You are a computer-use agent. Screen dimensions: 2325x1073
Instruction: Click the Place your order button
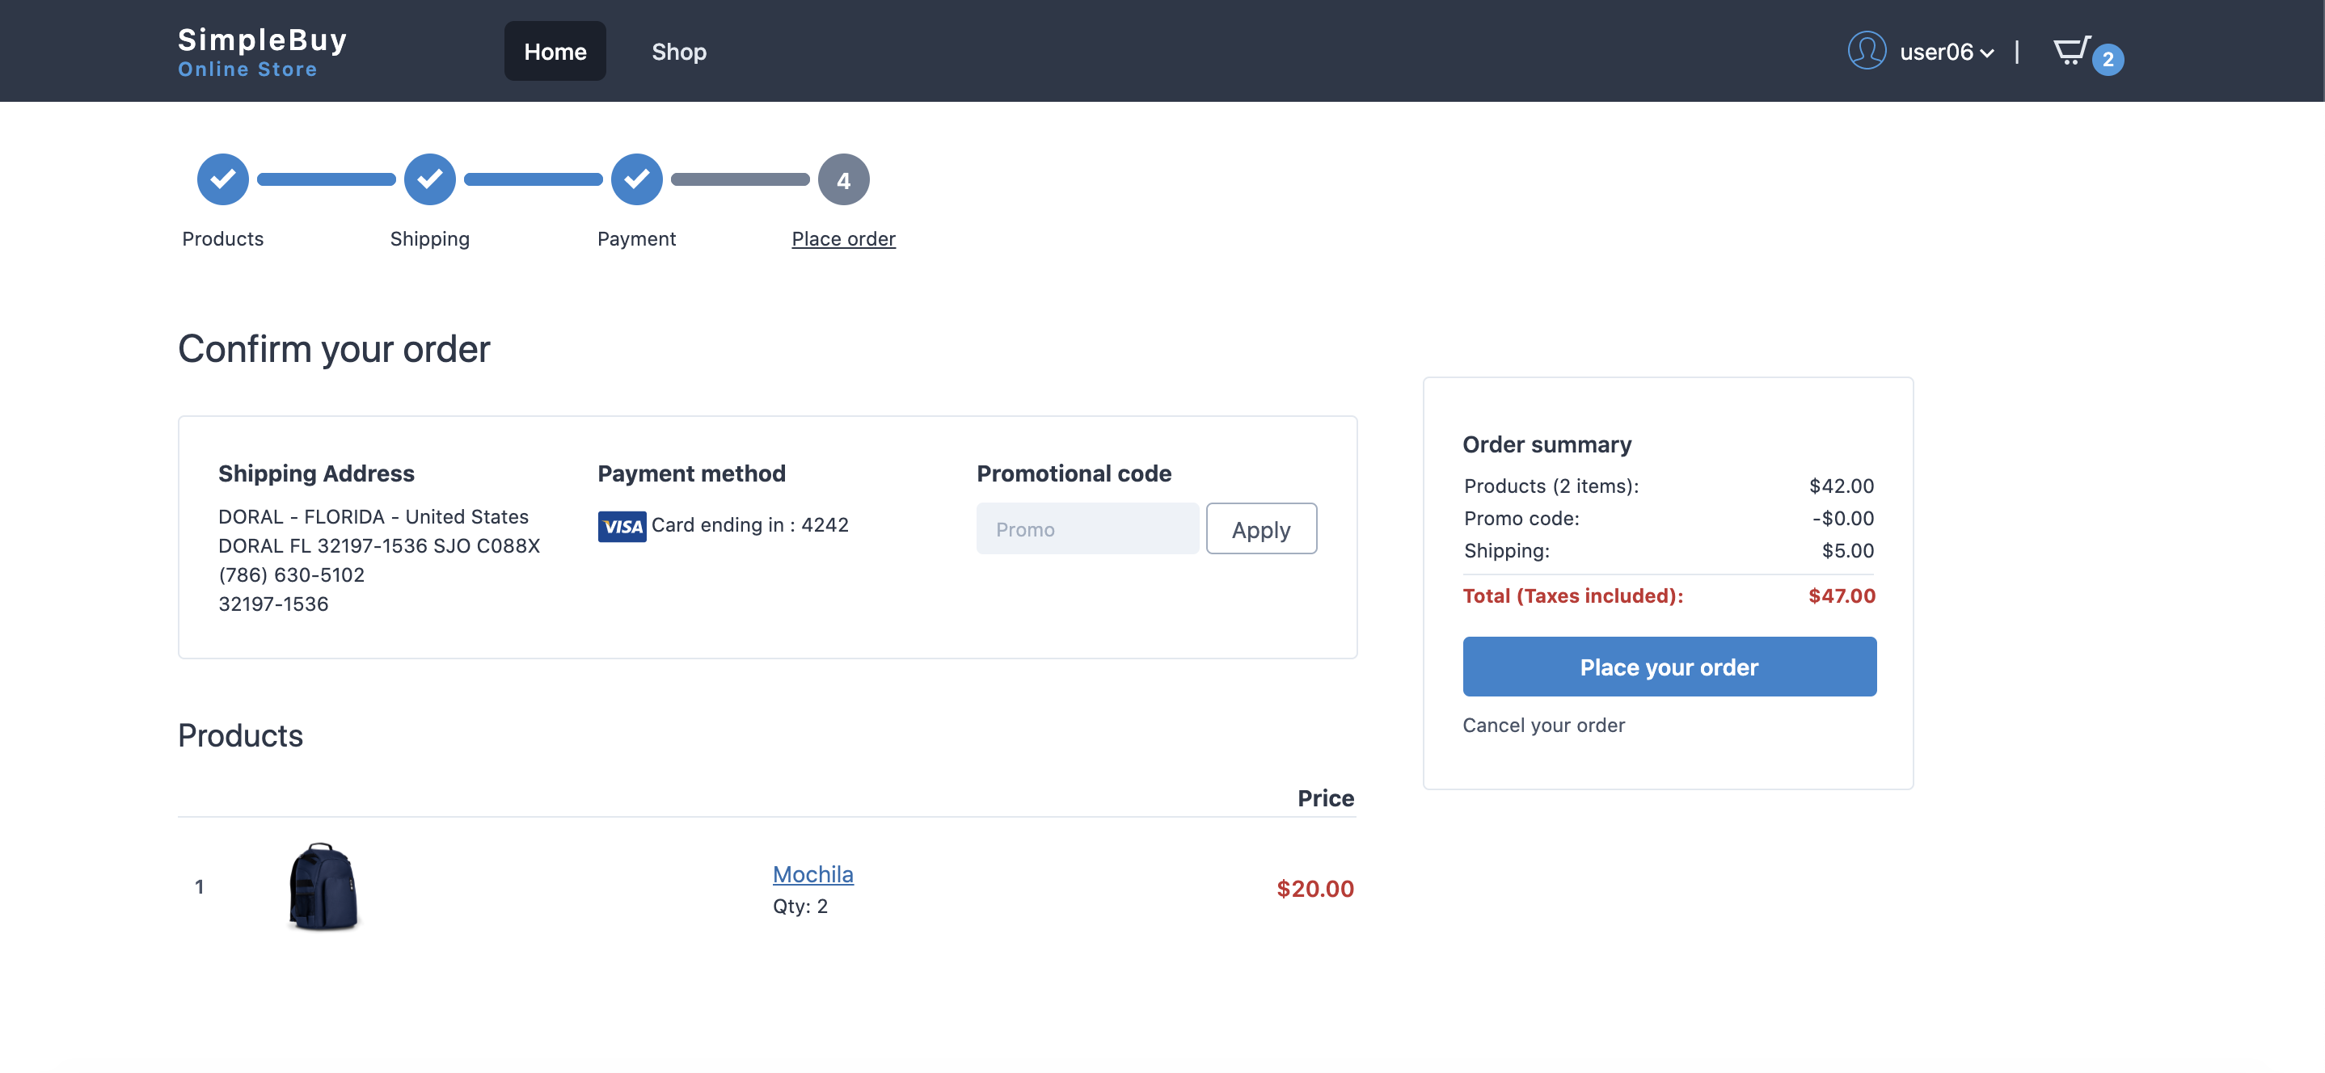pyautogui.click(x=1669, y=667)
